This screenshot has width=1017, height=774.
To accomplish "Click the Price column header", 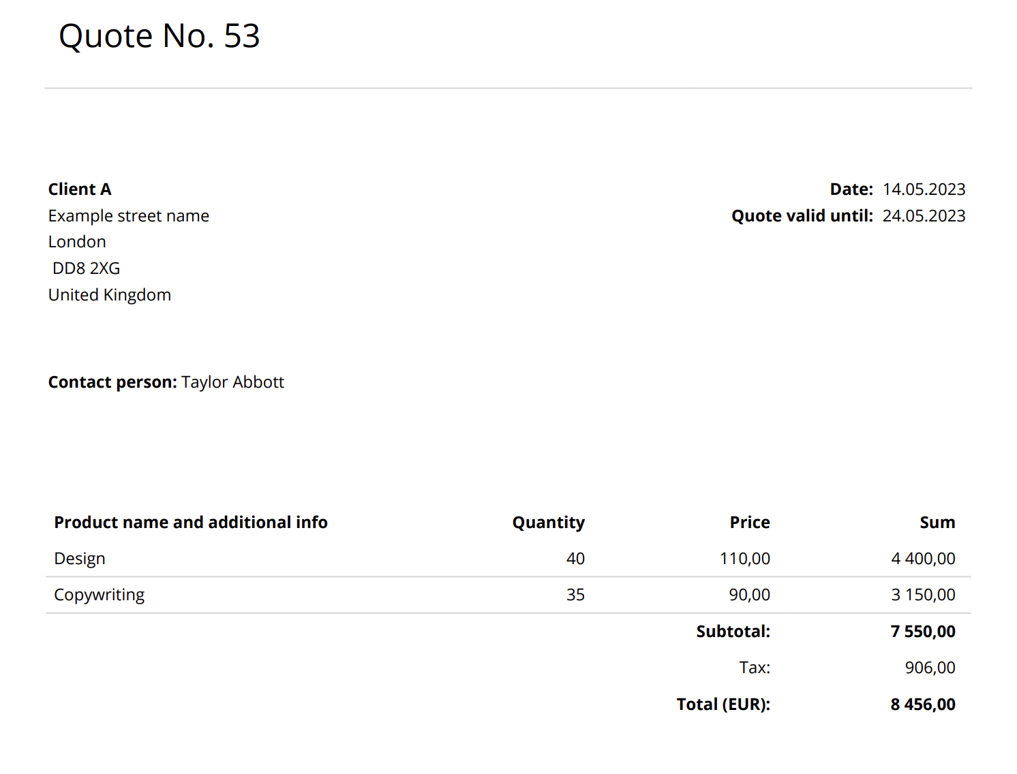I will [750, 523].
